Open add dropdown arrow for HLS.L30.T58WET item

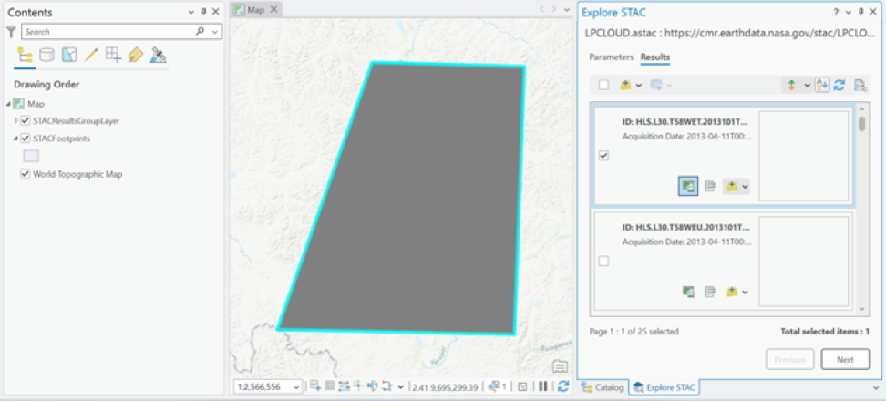point(746,186)
